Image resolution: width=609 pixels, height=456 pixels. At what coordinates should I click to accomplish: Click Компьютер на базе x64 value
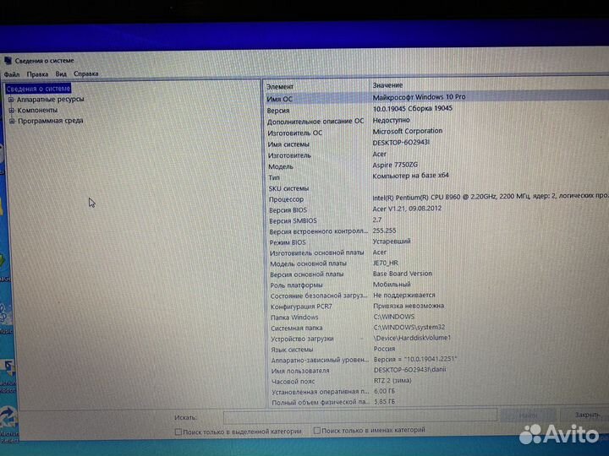[410, 176]
